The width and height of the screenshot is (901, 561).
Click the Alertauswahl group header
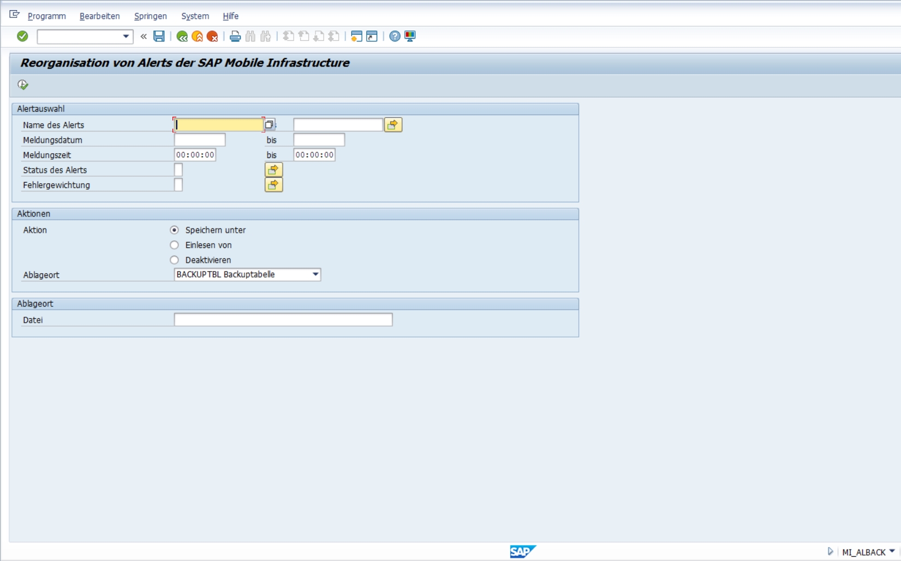tap(295, 109)
